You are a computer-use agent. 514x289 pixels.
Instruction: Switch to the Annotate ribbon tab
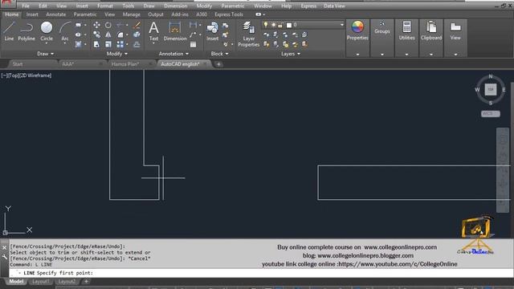55,14
